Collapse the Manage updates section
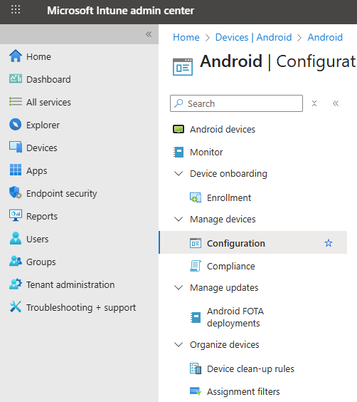The width and height of the screenshot is (357, 402). click(x=178, y=288)
